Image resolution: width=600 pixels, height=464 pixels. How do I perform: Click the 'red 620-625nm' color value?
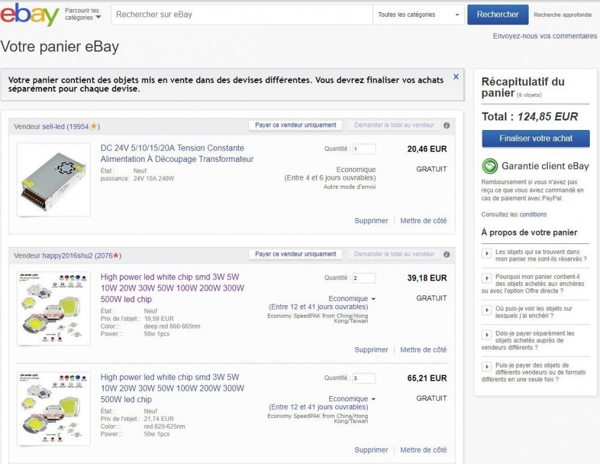coord(164,427)
